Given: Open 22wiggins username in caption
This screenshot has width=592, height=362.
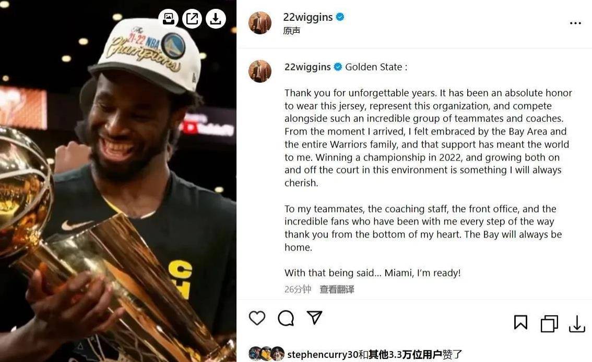Looking at the screenshot, I should [307, 67].
